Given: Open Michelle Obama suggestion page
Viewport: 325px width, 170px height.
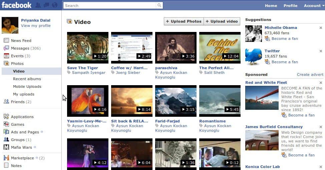Looking at the screenshot, I should point(281,28).
